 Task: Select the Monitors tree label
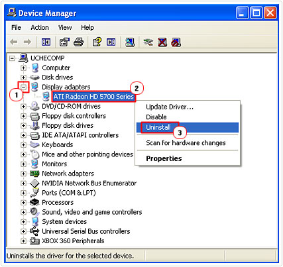click(x=54, y=164)
